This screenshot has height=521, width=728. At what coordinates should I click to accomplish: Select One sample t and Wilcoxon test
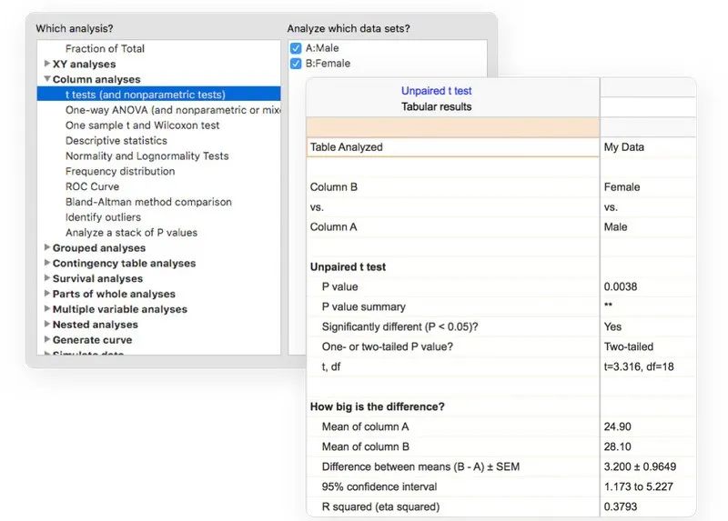142,125
